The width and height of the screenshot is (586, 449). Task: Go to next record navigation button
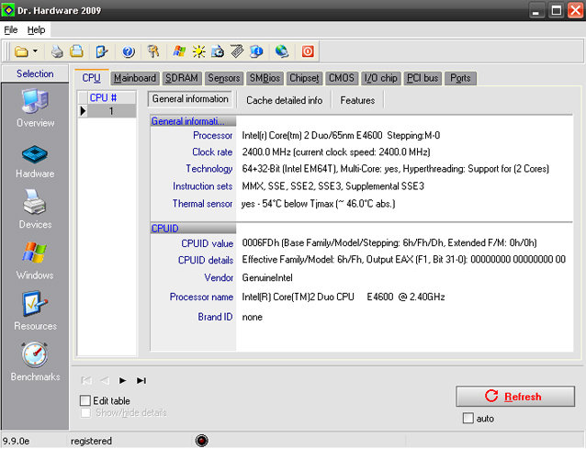coord(122,381)
